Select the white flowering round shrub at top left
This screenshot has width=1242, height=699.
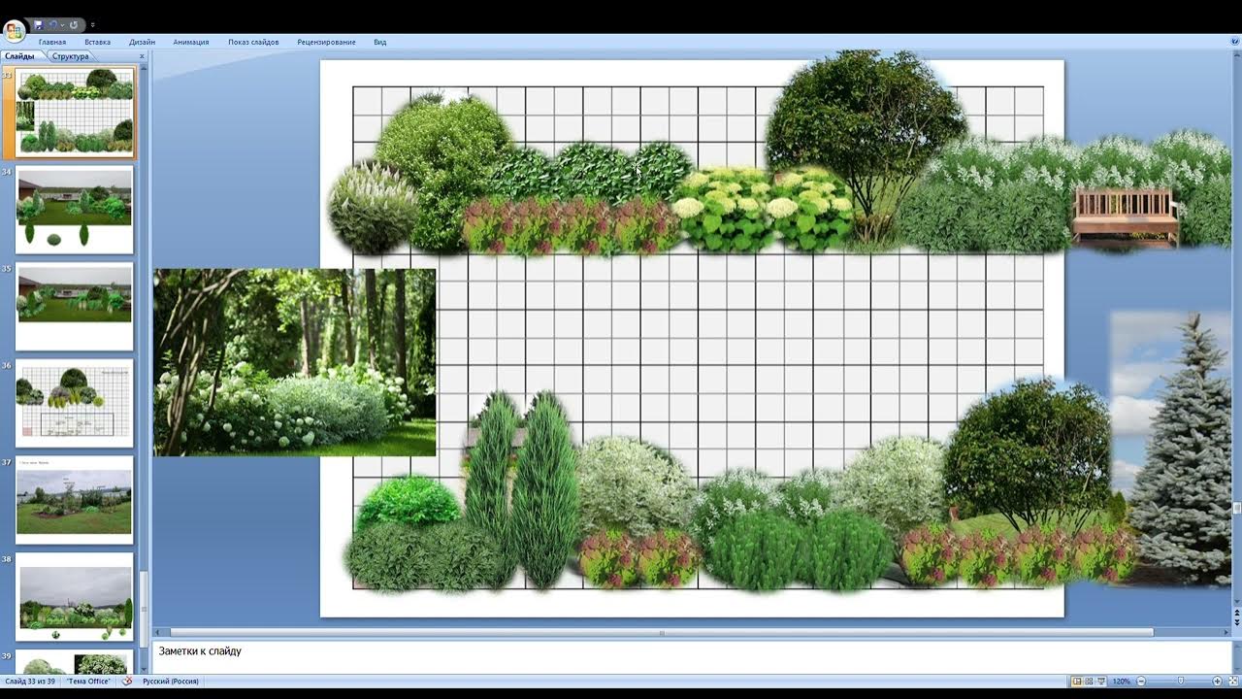point(372,207)
